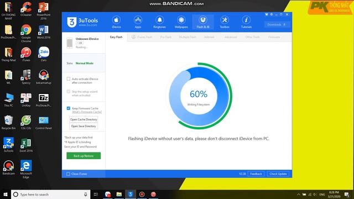354x199 pixels.
Task: Open Cốc Cốc browser desktop shortcut
Action: coord(26,122)
